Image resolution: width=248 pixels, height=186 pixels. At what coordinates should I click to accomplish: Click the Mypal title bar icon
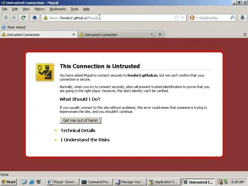(x=3, y=3)
